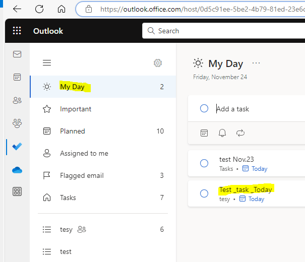This screenshot has height=262, width=305.
Task: Open To Do settings gear icon
Action: pos(158,63)
